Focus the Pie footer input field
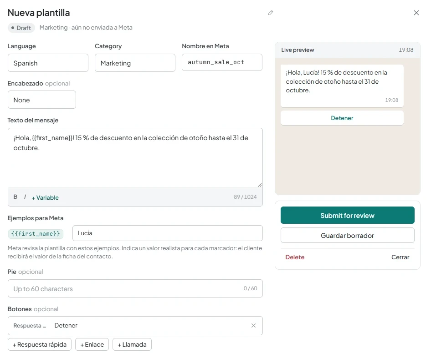The height and width of the screenshot is (353, 431). (135, 288)
